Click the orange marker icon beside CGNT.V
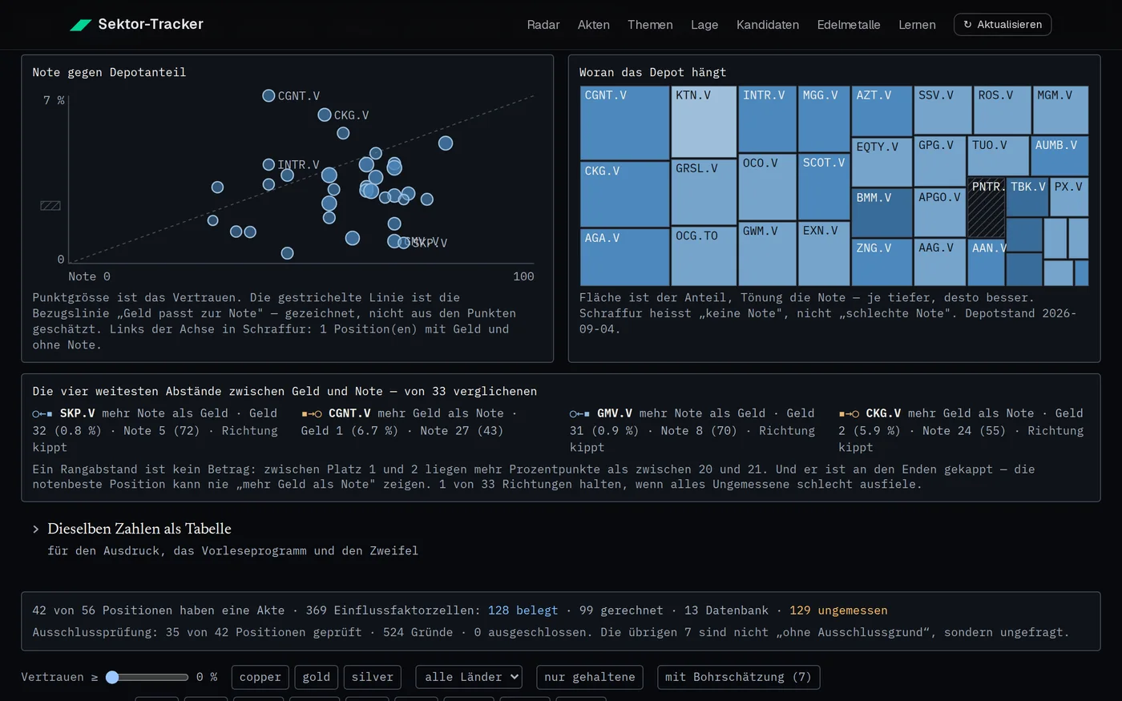The image size is (1122, 701). click(312, 414)
